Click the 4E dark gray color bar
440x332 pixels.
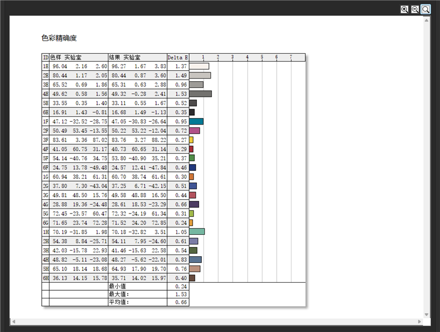click(200, 94)
